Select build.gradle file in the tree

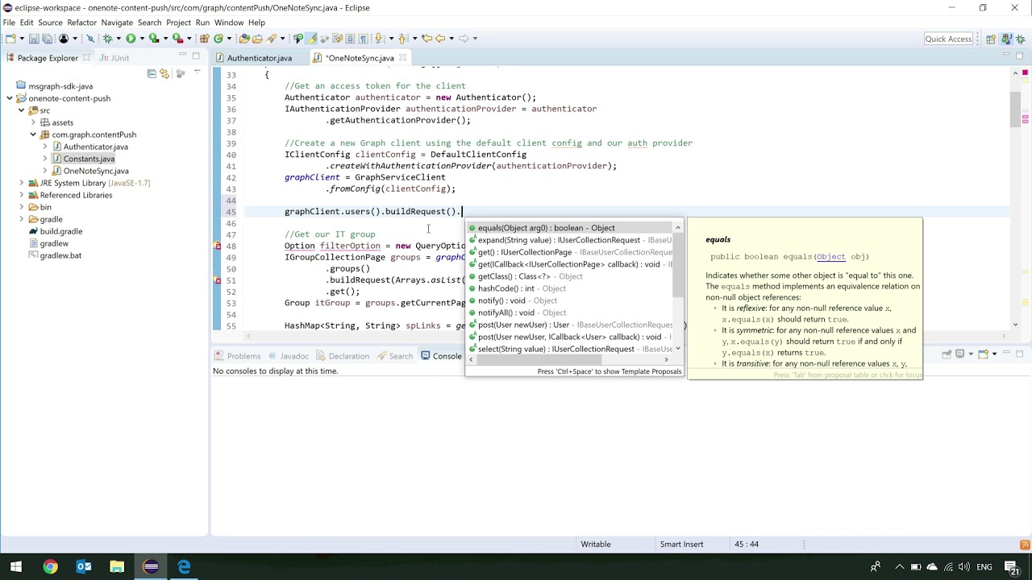(x=55, y=231)
